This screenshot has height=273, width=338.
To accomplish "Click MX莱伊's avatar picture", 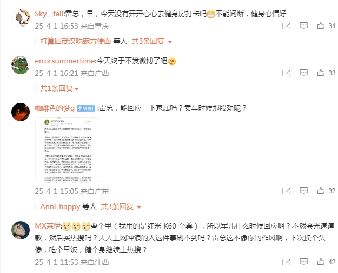I will click(x=21, y=230).
